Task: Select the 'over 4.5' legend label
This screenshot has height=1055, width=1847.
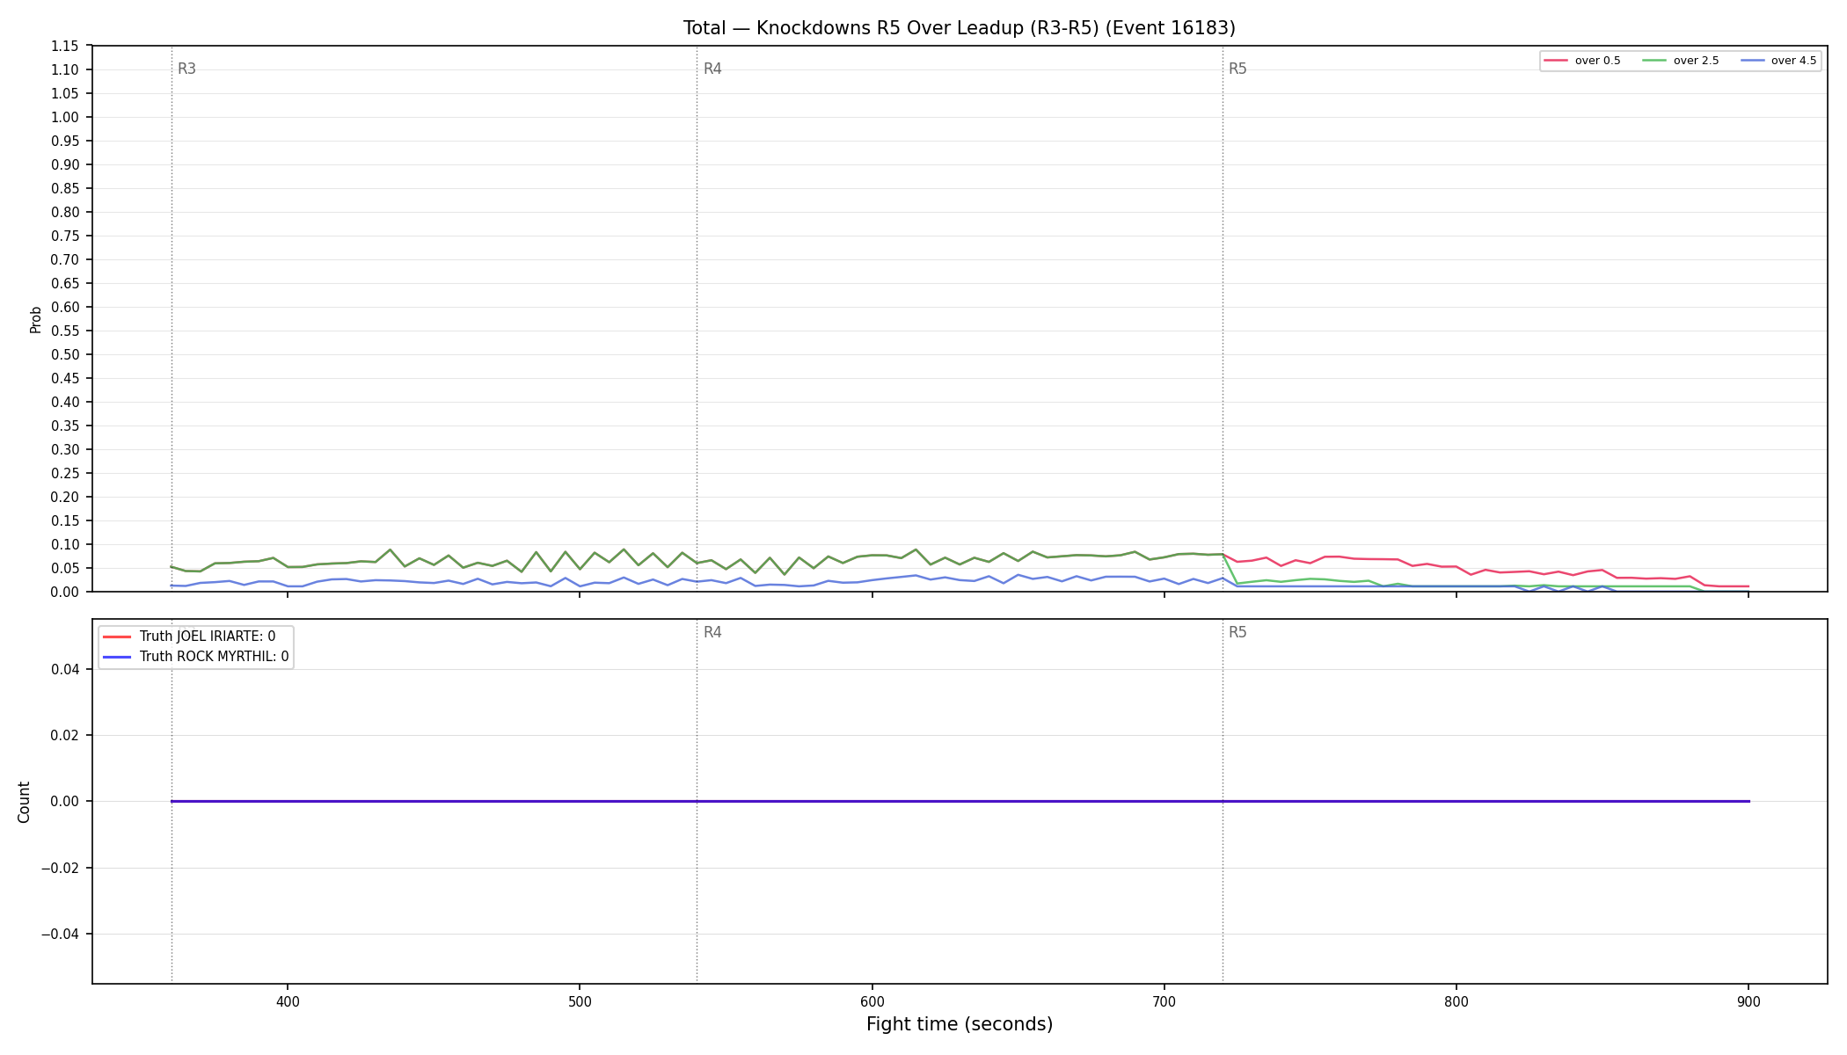Action: tap(1793, 61)
